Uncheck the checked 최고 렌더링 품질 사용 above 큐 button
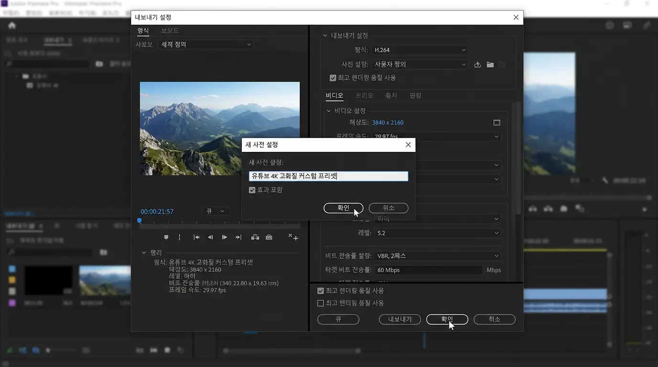Screen dimensions: 658x367 coord(321,291)
